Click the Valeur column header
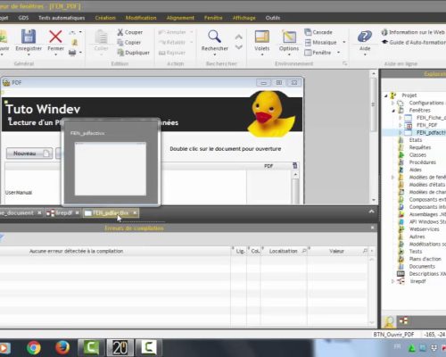Viewport: 446px width, 357px height. pyautogui.click(x=338, y=251)
